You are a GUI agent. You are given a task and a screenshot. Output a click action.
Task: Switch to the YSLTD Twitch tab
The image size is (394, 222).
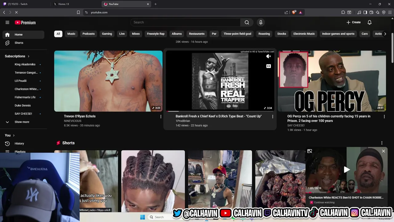25,4
